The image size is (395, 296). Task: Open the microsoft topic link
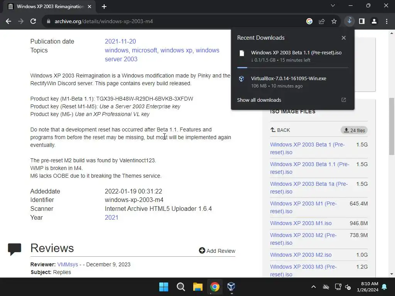144,50
